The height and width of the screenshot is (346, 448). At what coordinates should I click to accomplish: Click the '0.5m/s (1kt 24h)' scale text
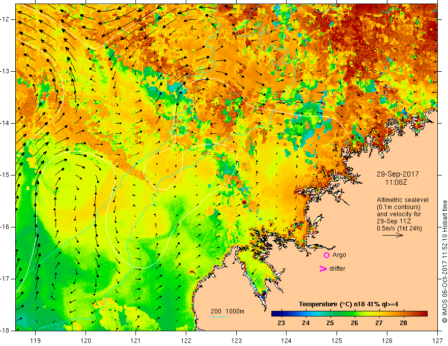tap(399, 228)
